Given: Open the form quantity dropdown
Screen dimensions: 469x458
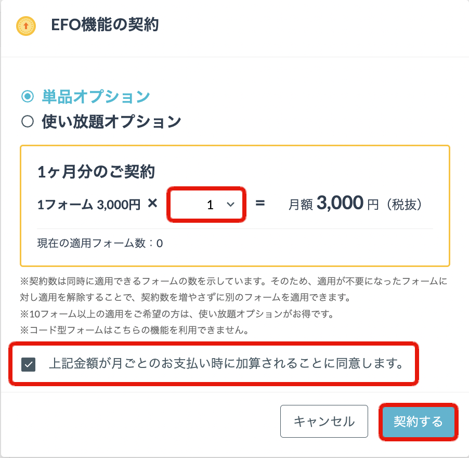Looking at the screenshot, I should pos(206,205).
